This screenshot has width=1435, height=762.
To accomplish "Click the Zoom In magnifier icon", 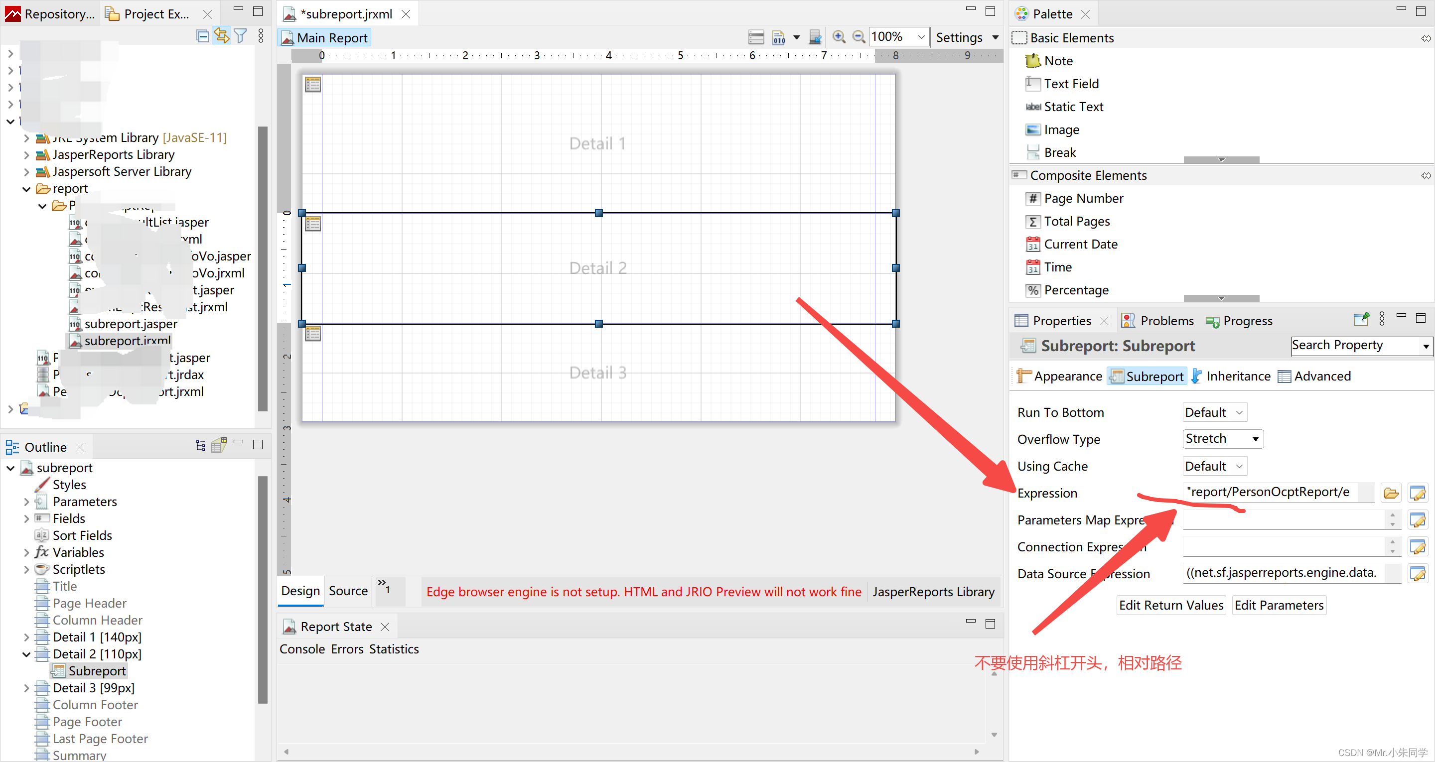I will (x=839, y=37).
